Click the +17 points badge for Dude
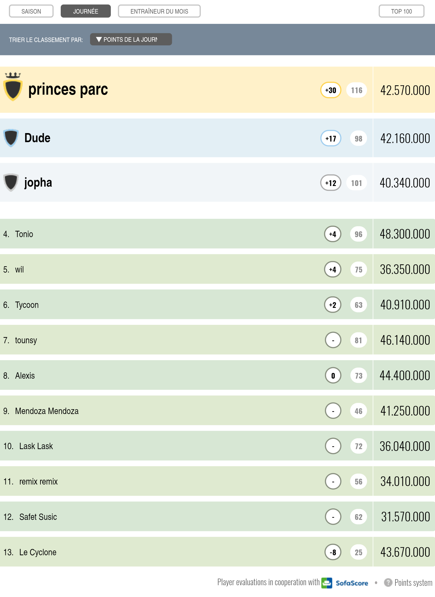Image resolution: width=435 pixels, height=597 pixels. (331, 139)
